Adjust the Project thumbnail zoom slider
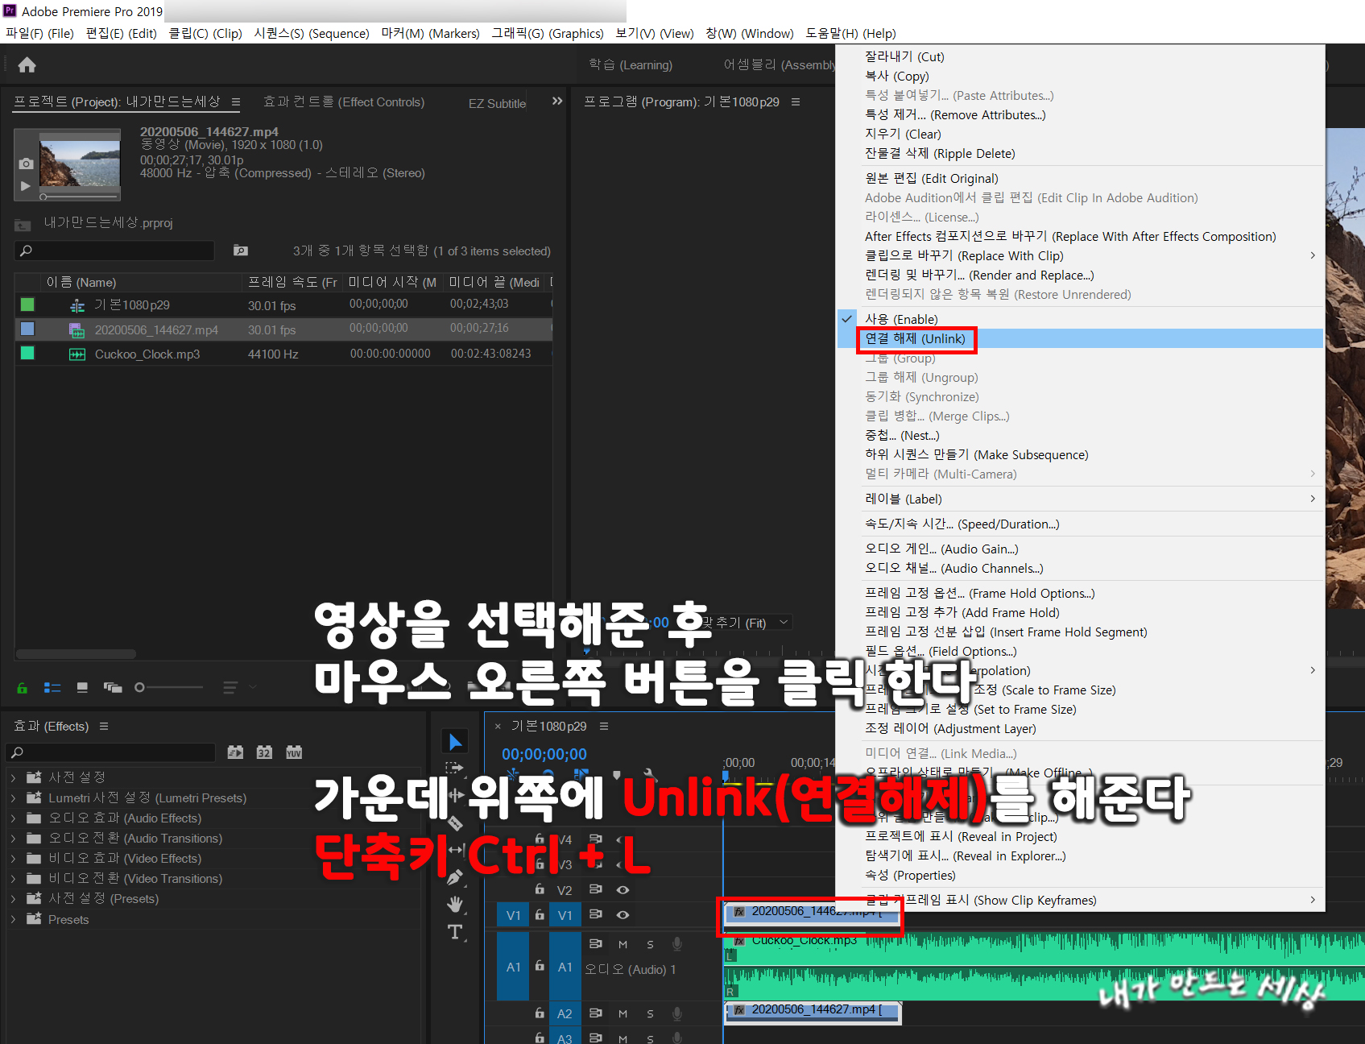This screenshot has width=1365, height=1044. point(169,687)
